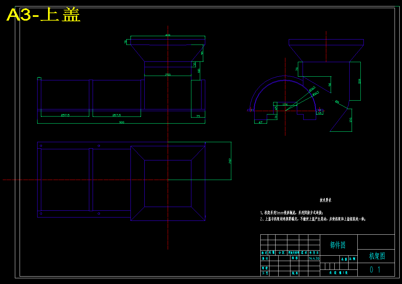The width and height of the screenshot is (402, 284).
Task: Pick the "审核" cell in the title block
Action: pos(265,268)
